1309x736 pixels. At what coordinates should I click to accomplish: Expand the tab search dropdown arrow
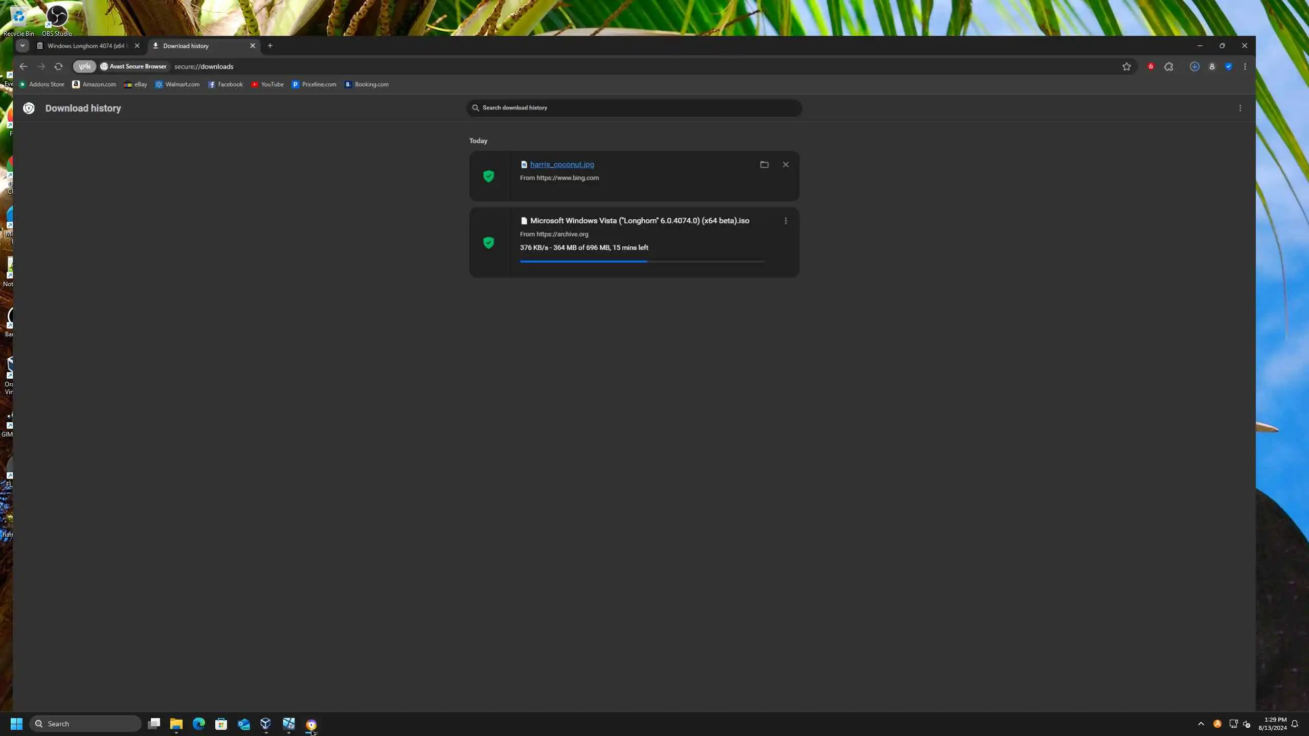(22, 45)
